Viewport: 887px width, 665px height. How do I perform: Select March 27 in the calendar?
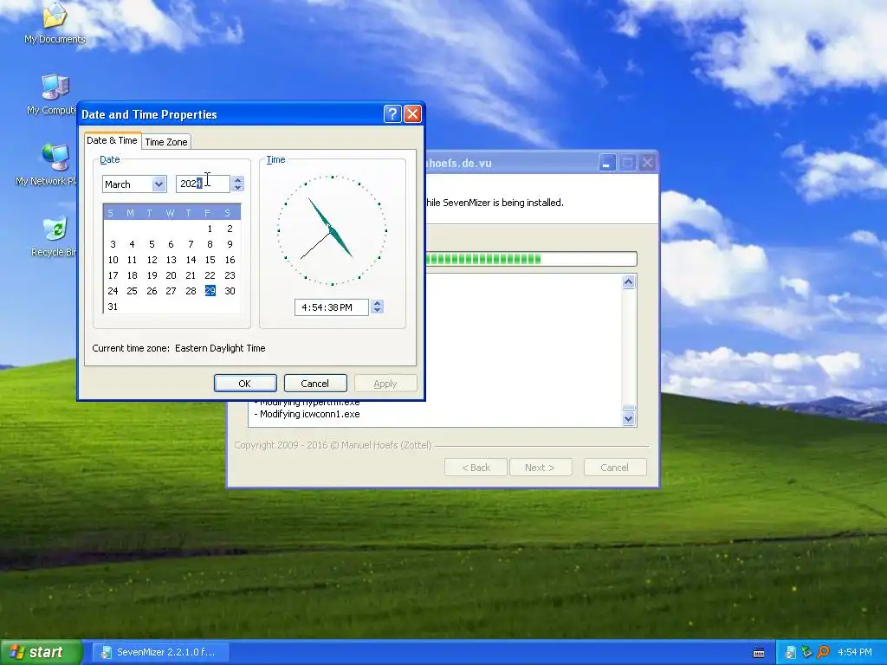coord(172,291)
